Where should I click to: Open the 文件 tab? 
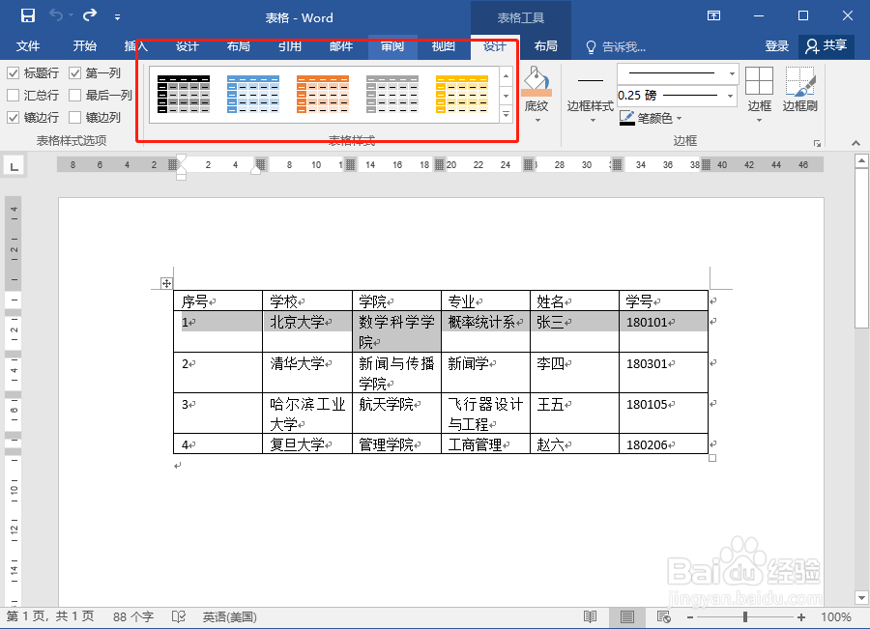pyautogui.click(x=28, y=46)
